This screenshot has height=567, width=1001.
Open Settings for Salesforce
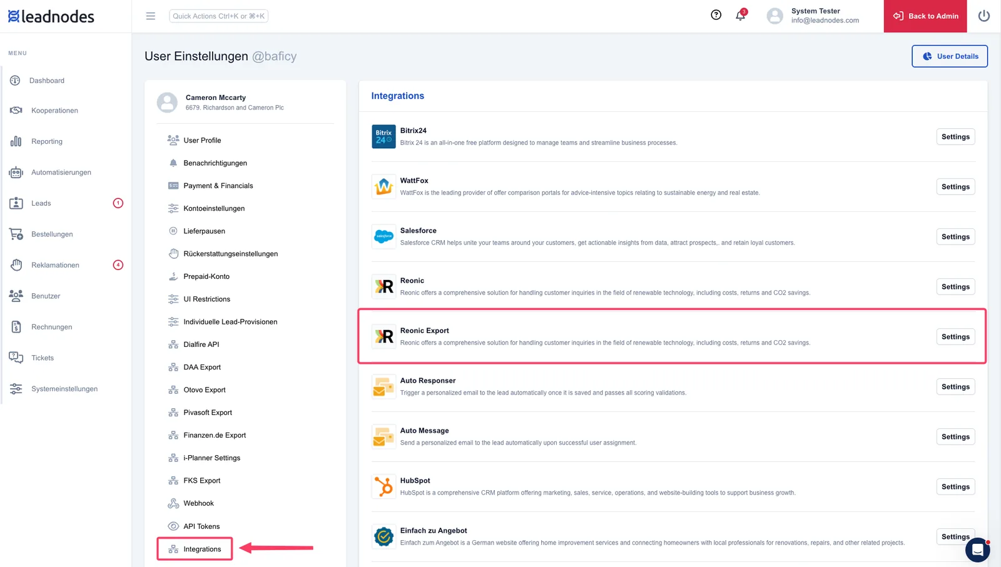(955, 236)
